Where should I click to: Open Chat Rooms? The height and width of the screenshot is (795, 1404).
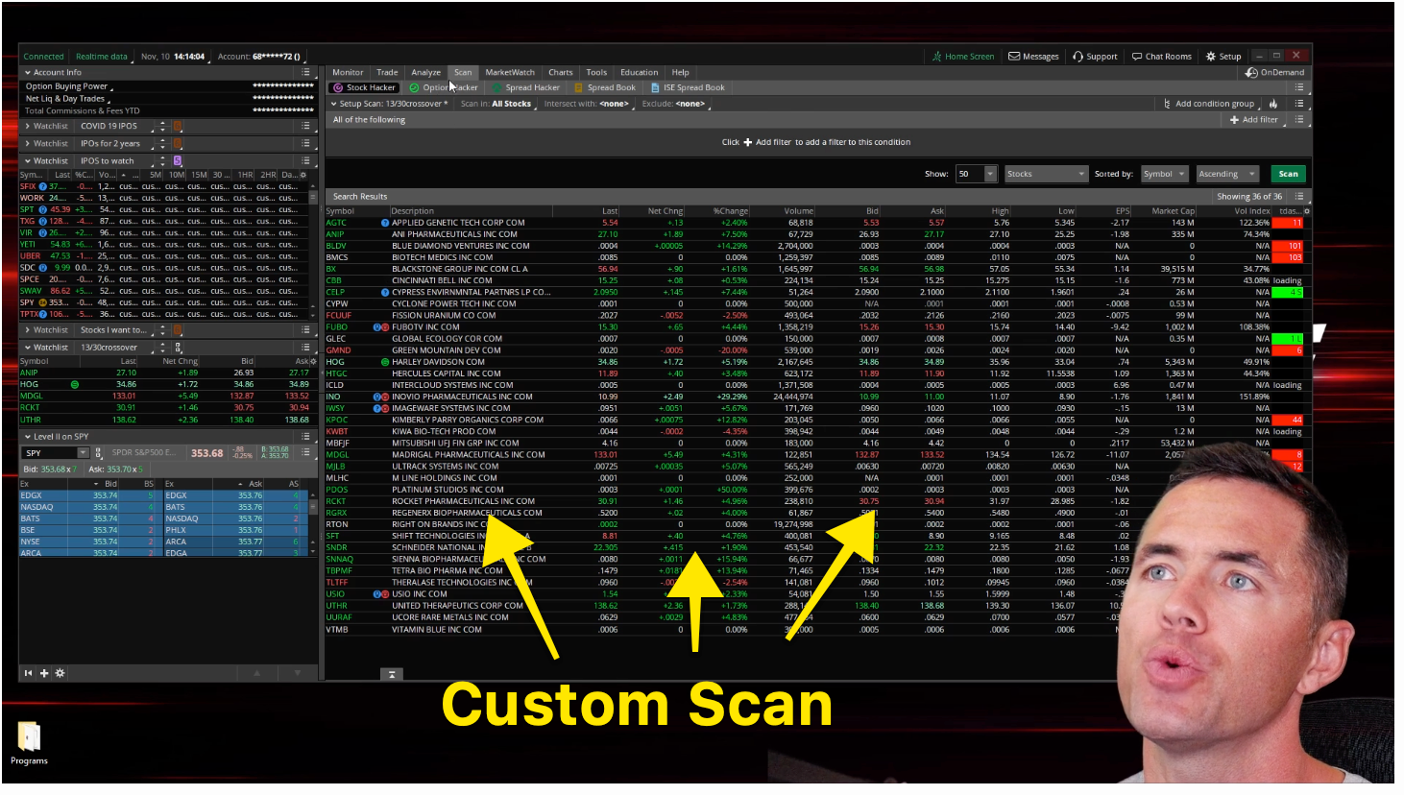(x=1161, y=57)
